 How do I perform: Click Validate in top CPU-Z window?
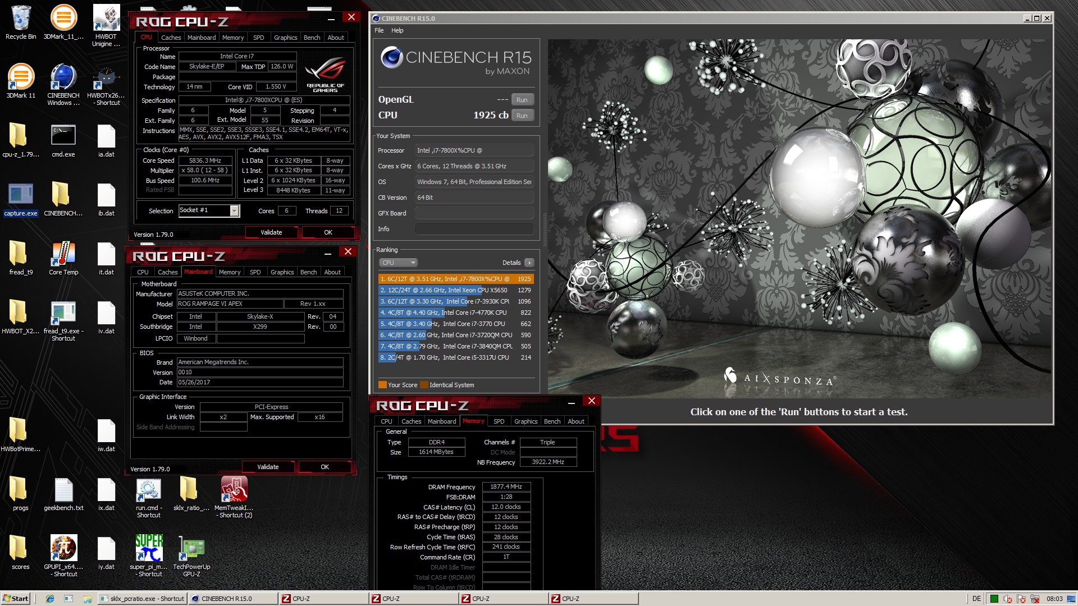271,232
